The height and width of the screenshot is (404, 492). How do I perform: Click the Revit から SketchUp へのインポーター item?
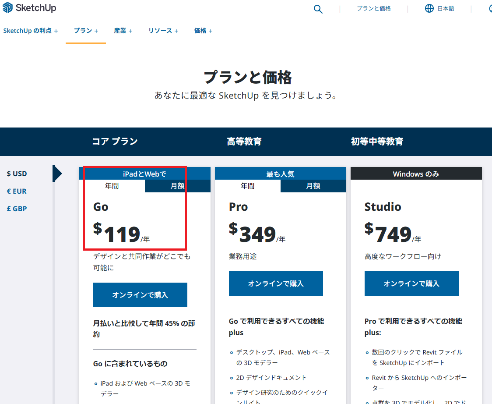click(x=419, y=383)
